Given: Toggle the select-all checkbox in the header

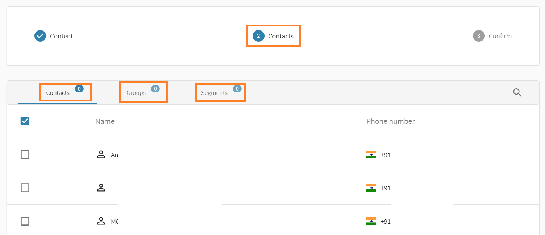Looking at the screenshot, I should click(25, 121).
